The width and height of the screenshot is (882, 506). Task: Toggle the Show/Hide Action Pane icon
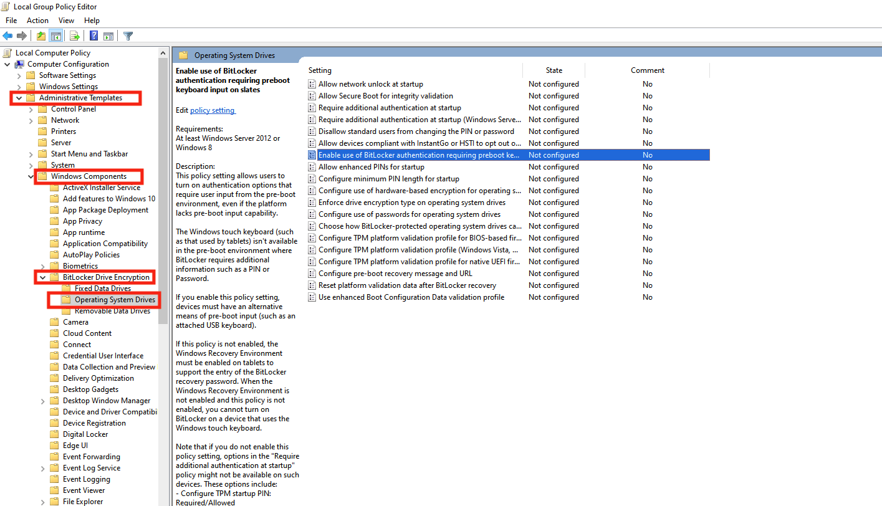click(x=108, y=36)
